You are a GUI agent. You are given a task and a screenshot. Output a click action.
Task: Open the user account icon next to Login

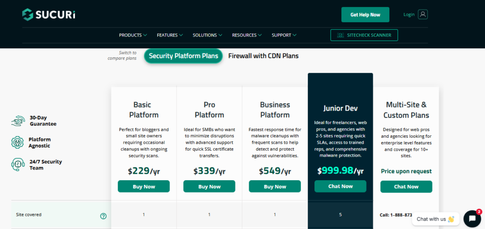422,15
